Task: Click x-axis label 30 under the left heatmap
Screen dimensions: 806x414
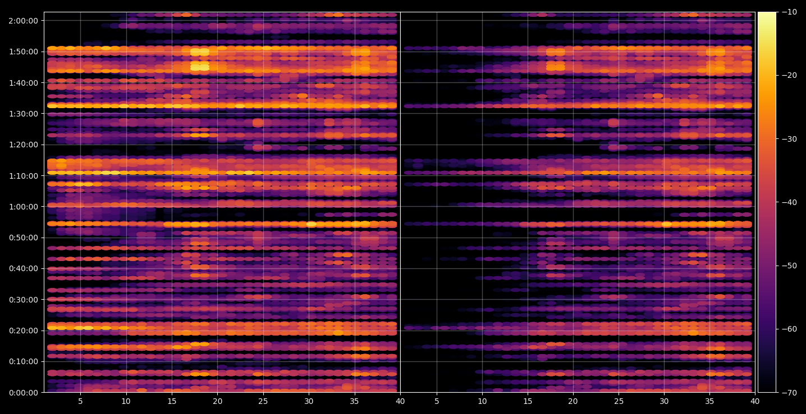Action: (x=309, y=401)
